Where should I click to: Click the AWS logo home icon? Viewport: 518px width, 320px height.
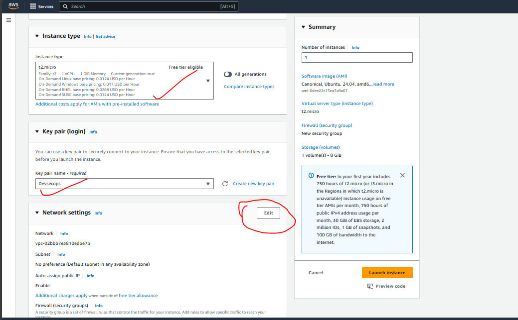(x=13, y=6)
